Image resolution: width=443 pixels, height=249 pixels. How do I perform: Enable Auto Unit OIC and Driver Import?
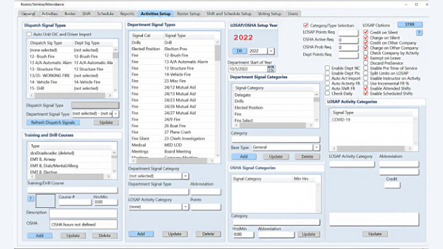(x=29, y=34)
